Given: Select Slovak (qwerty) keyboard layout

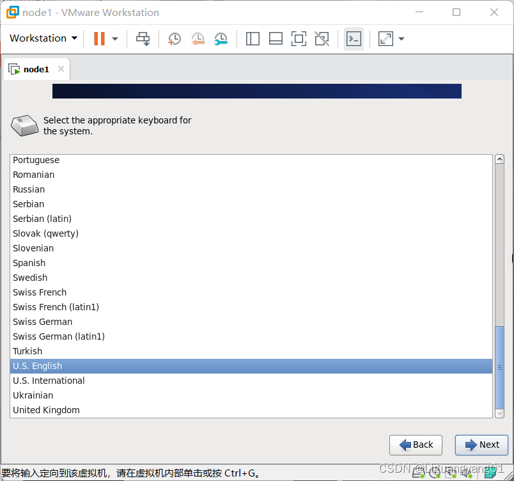Looking at the screenshot, I should coord(251,233).
